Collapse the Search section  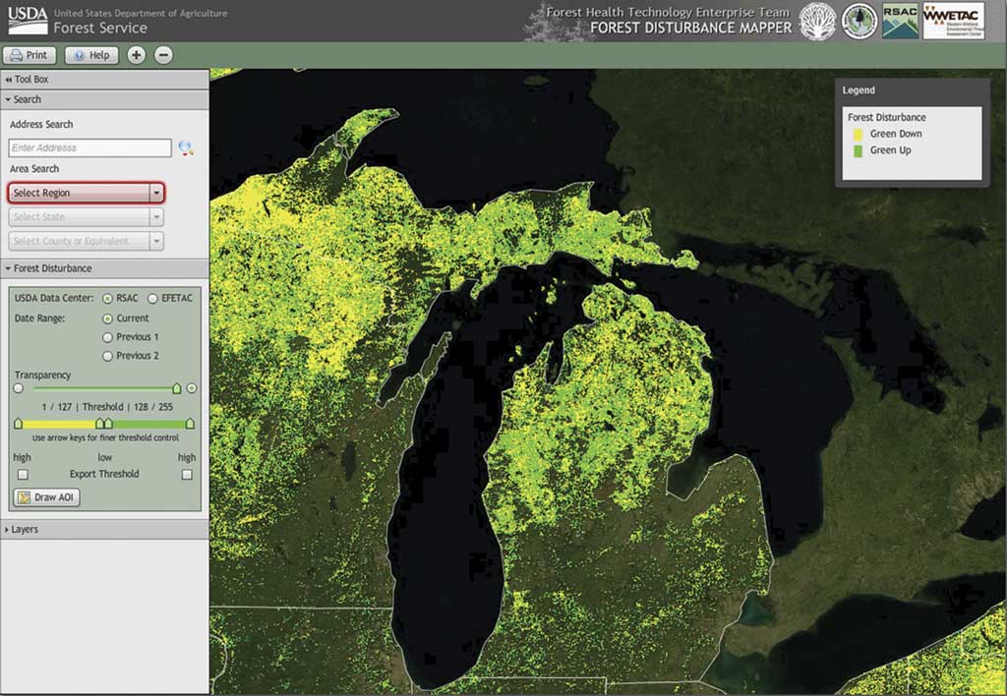[104, 99]
